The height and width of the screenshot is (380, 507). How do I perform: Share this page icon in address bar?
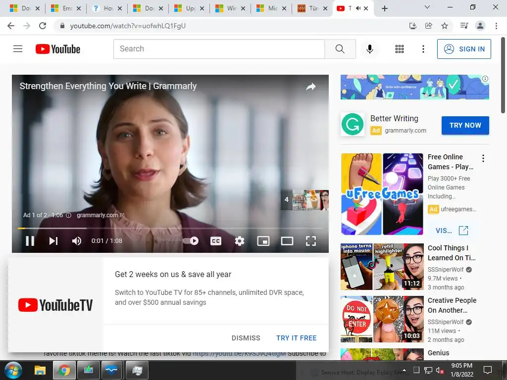click(428, 26)
